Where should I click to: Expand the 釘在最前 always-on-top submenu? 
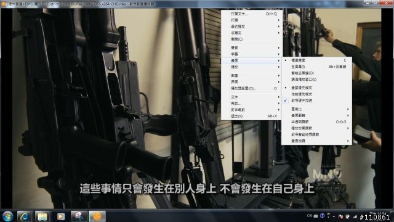(x=252, y=110)
